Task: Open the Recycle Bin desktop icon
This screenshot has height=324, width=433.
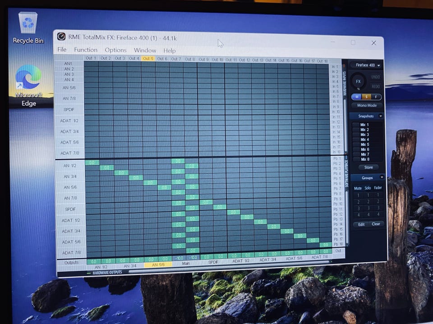Action: point(28,28)
